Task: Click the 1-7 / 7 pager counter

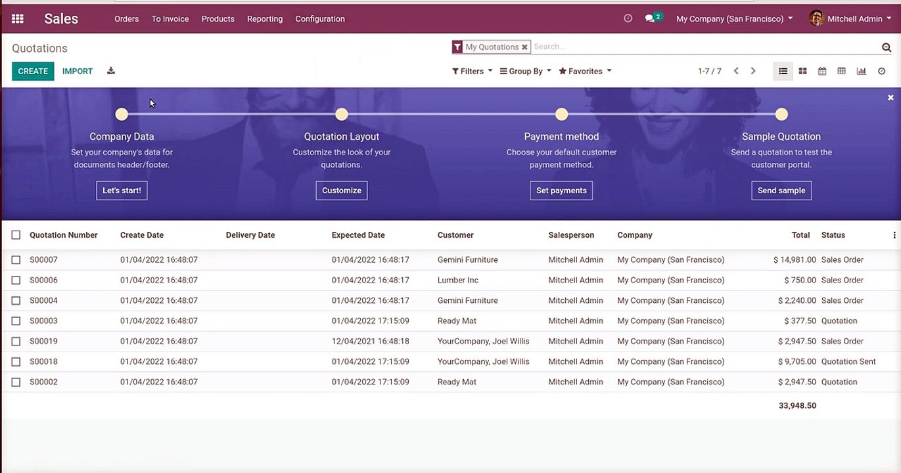Action: (x=709, y=71)
